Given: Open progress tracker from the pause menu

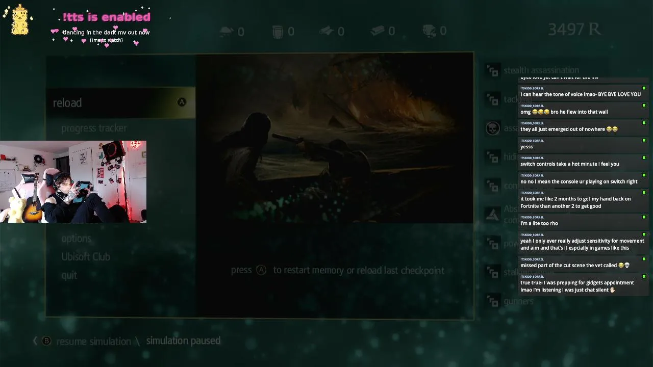Looking at the screenshot, I should click(x=94, y=128).
